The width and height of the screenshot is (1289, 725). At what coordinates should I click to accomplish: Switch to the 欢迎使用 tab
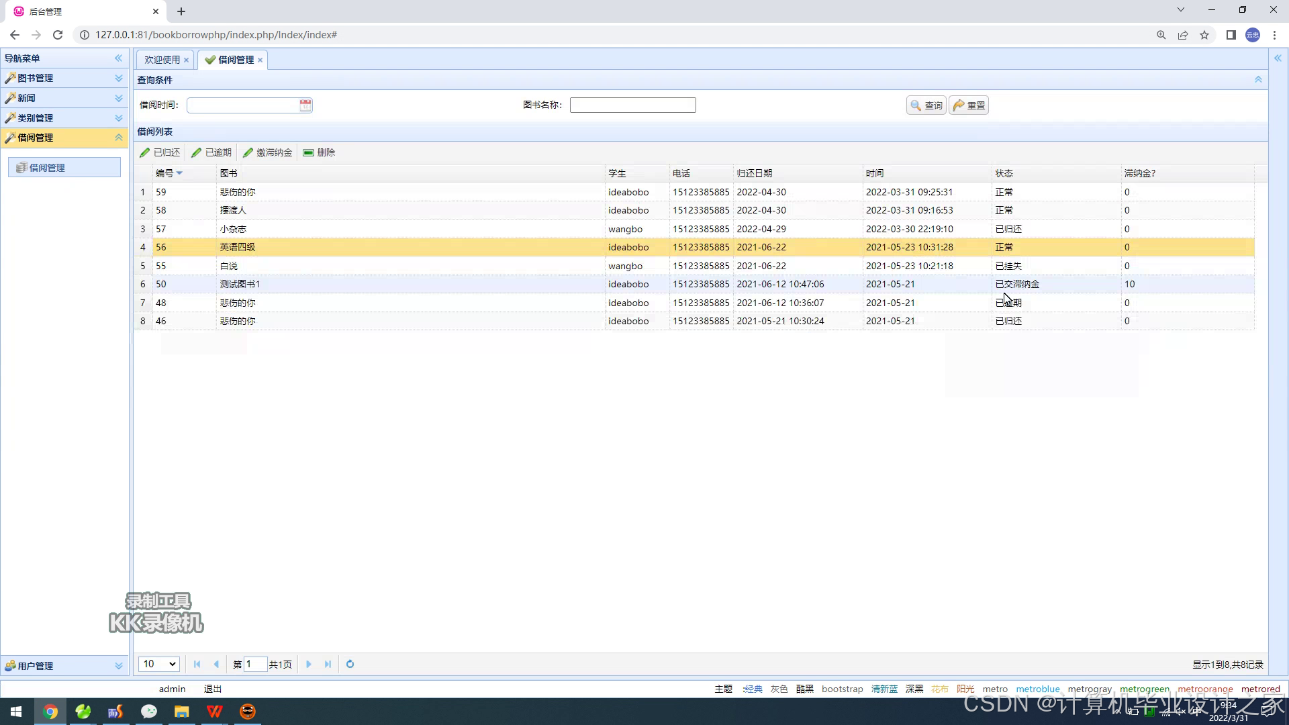(x=162, y=60)
